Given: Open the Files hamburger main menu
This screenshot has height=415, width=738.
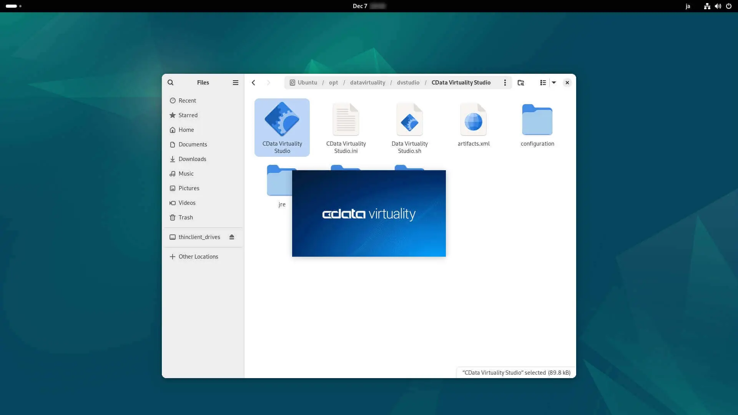Looking at the screenshot, I should (x=236, y=83).
